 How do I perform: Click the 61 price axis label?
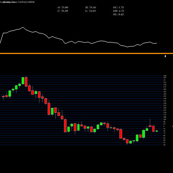tap(164, 138)
